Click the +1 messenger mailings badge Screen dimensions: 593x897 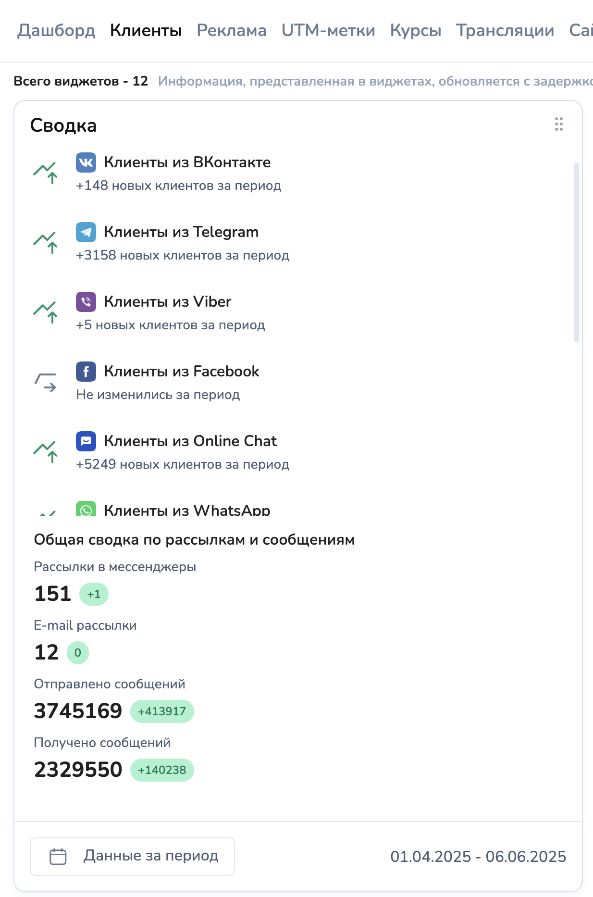tap(94, 594)
